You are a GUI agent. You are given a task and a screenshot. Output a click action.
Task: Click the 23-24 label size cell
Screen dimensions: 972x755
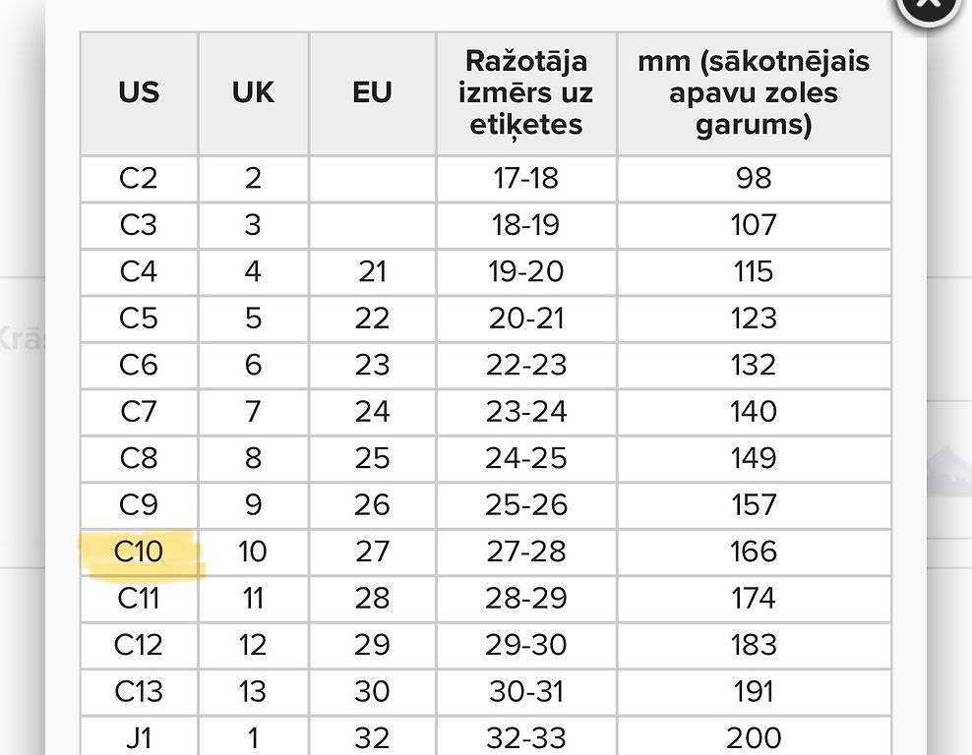pyautogui.click(x=526, y=412)
